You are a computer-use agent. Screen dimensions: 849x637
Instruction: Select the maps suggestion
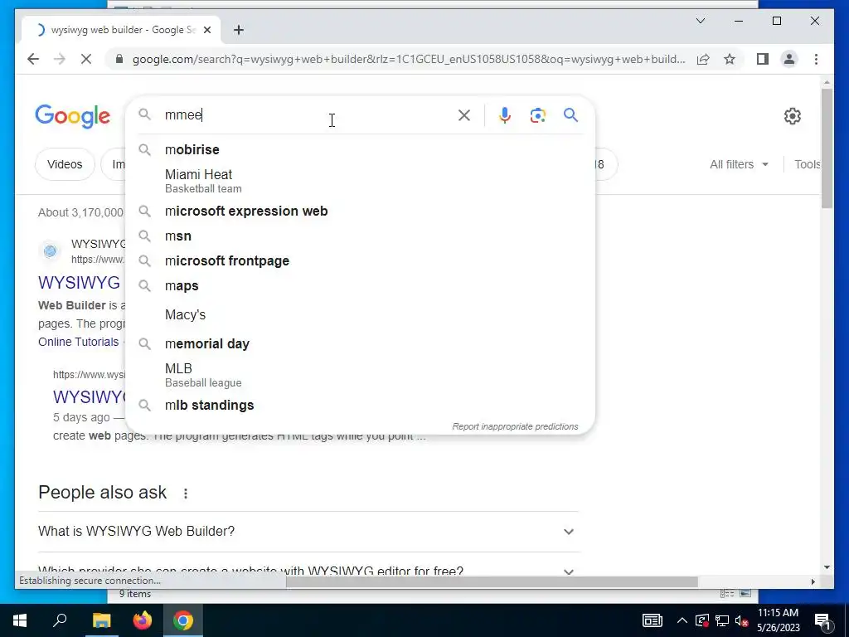[x=360, y=285]
